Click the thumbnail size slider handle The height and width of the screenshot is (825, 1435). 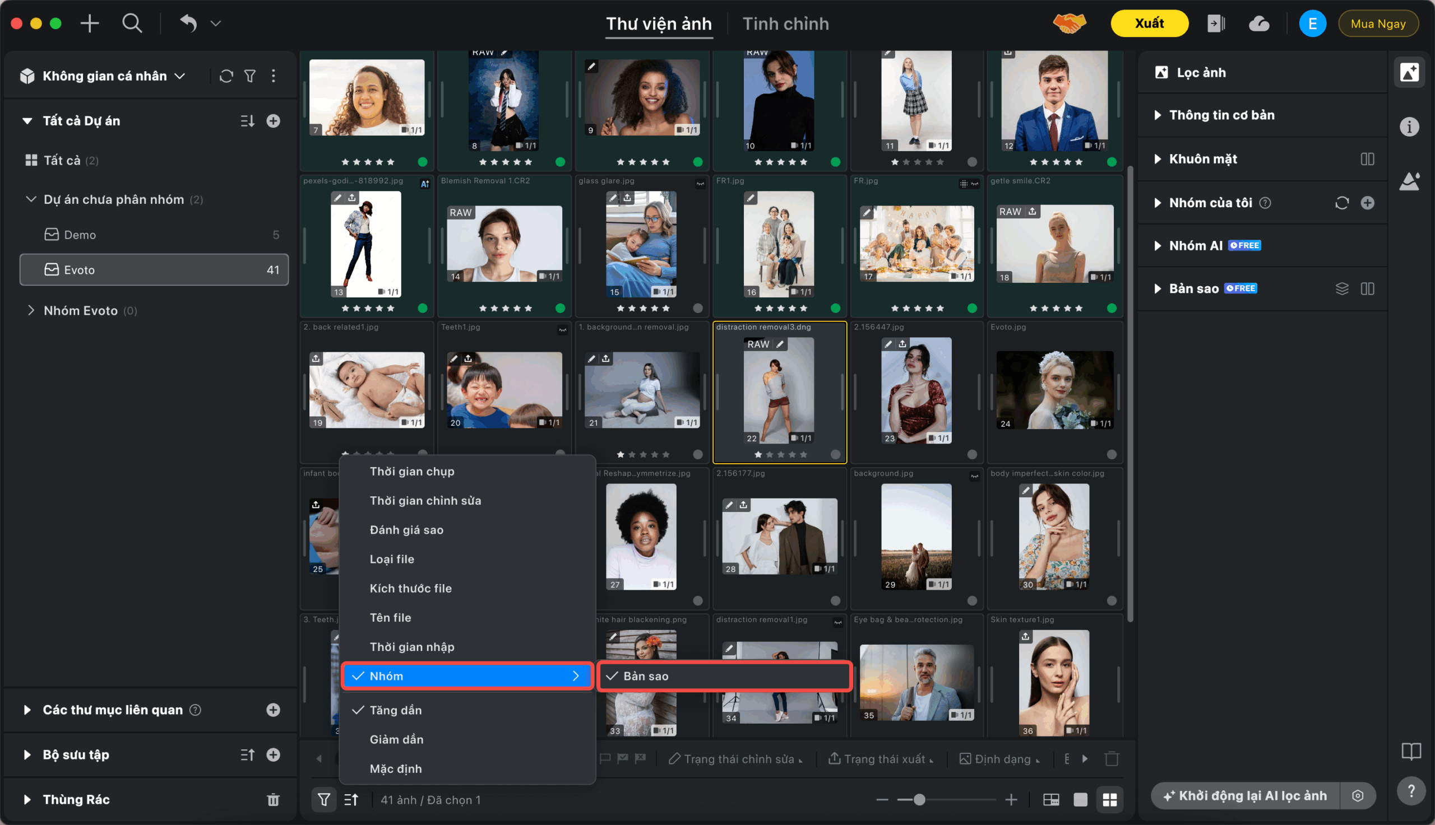920,799
